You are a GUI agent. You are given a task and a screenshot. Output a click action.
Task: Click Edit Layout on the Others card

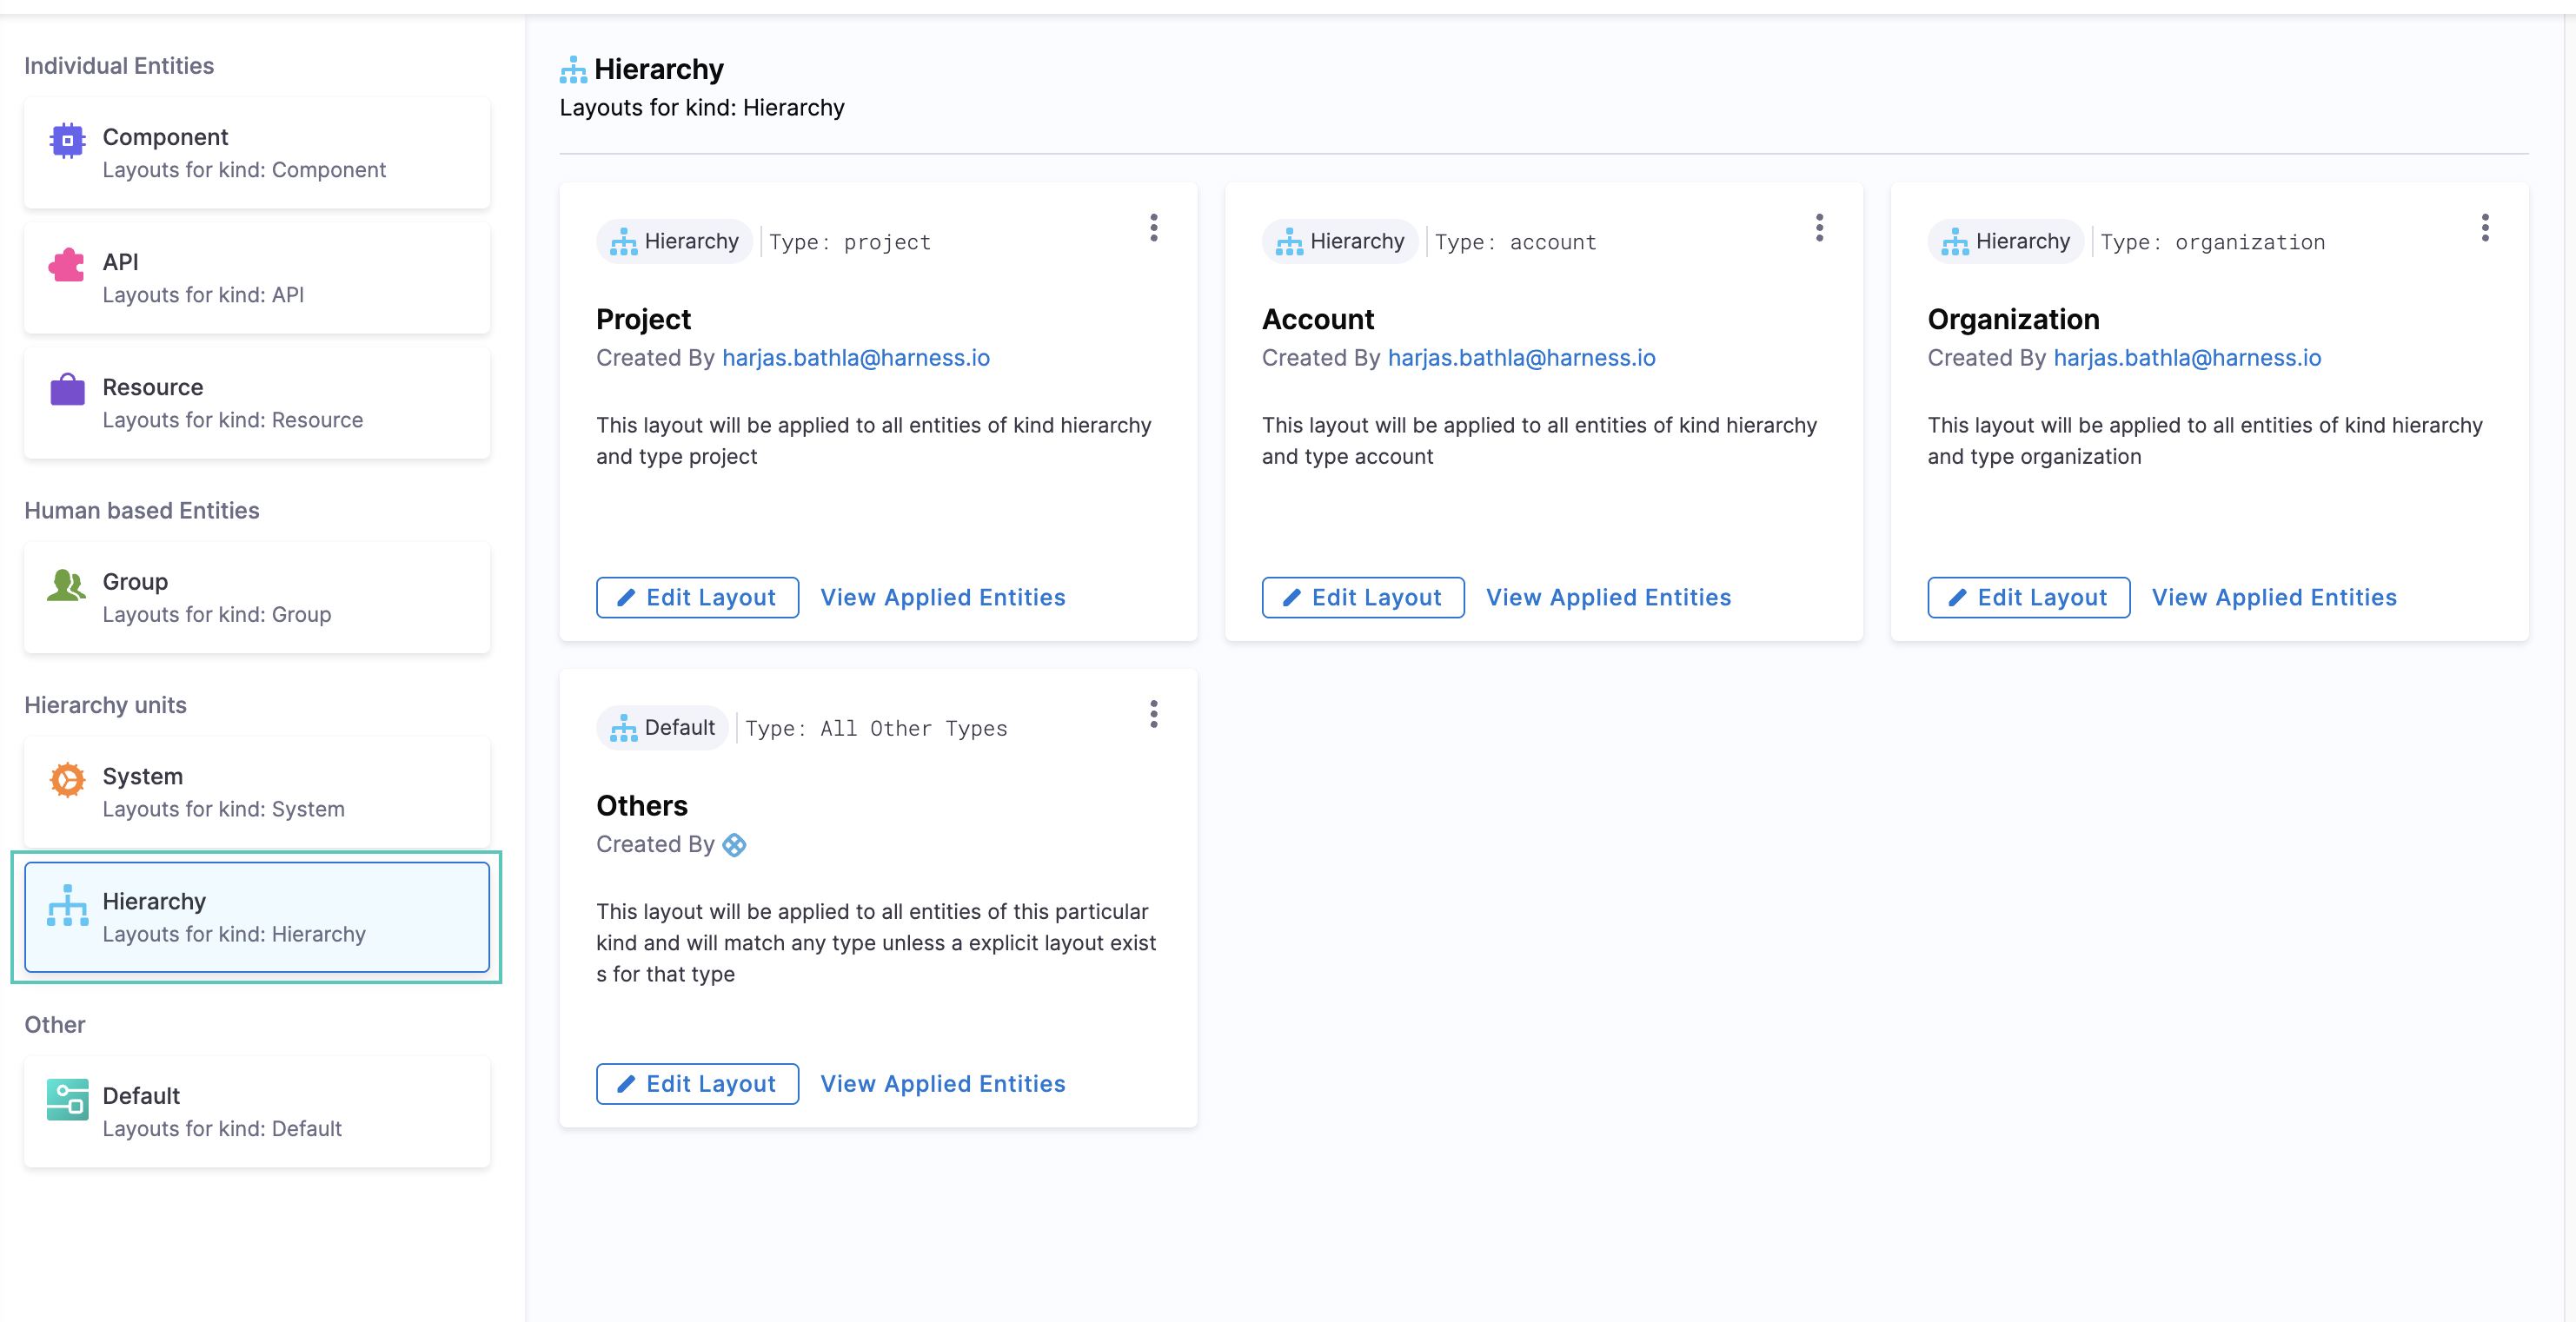[697, 1084]
